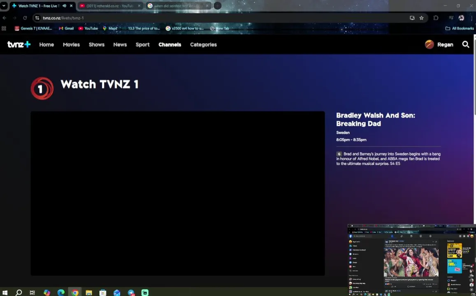
Task: Close the Watch TVNZ 1 tab
Action: pos(71,6)
